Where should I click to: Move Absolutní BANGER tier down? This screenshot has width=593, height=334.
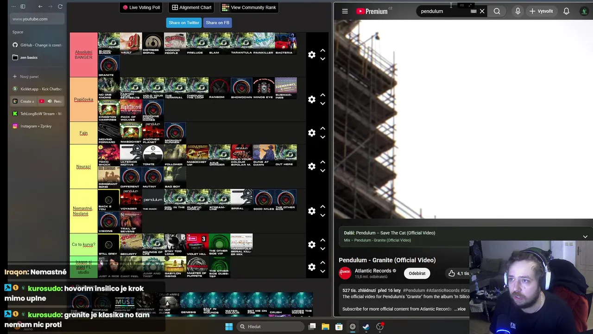pos(322,59)
